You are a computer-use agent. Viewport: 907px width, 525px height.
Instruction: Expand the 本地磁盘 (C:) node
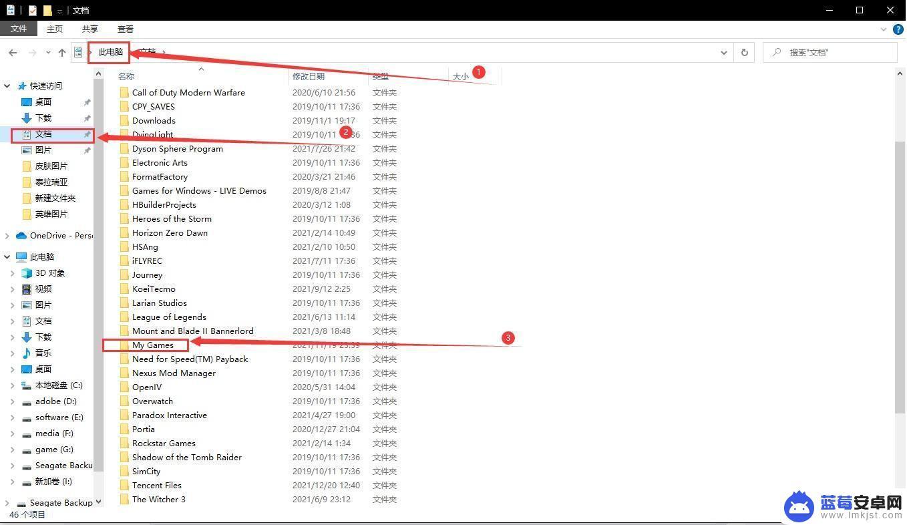pyautogui.click(x=13, y=385)
